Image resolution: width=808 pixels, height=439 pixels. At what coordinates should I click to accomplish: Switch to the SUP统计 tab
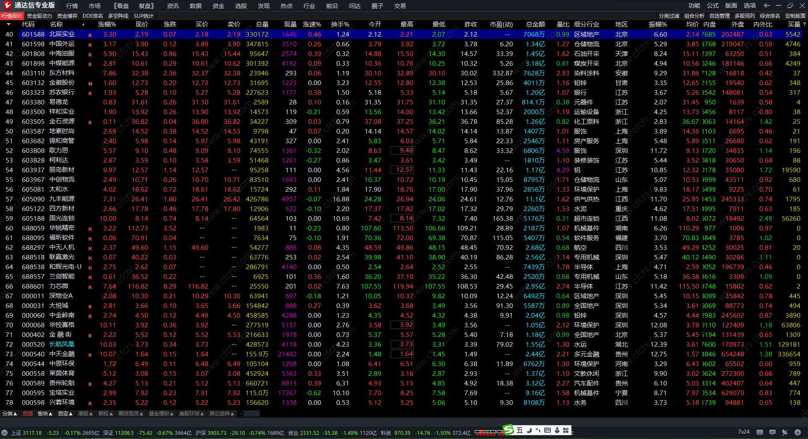144,16
